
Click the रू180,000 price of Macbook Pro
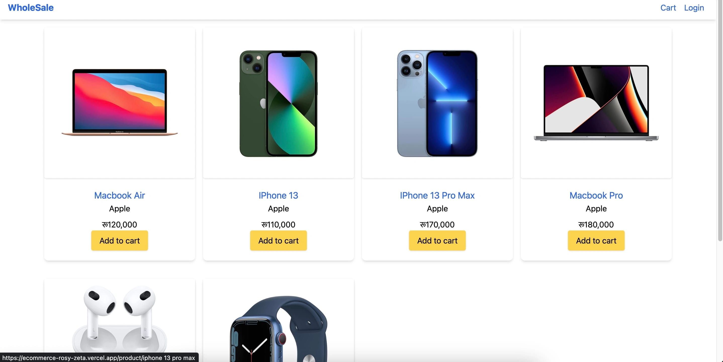click(x=596, y=224)
